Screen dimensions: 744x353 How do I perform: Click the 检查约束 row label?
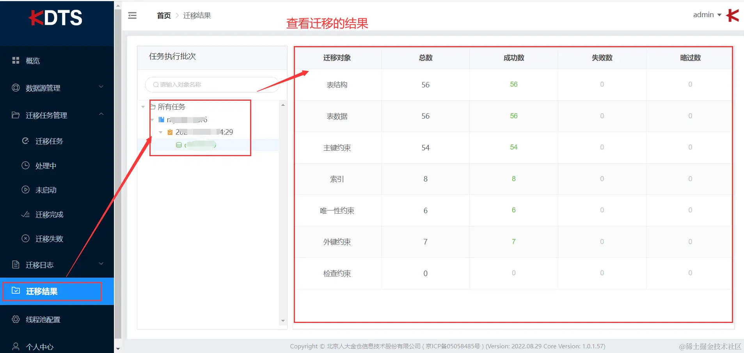pyautogui.click(x=337, y=274)
